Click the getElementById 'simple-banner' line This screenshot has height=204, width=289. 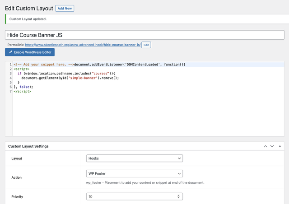tap(70, 78)
